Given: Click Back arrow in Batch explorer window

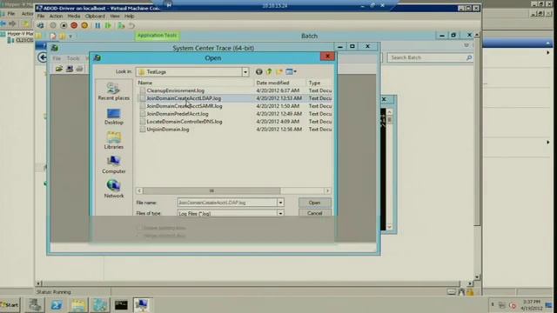Looking at the screenshot, I should [43, 57].
